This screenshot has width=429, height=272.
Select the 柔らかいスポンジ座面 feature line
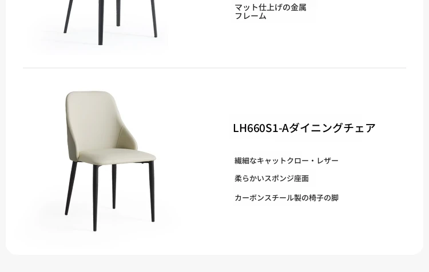pos(272,178)
